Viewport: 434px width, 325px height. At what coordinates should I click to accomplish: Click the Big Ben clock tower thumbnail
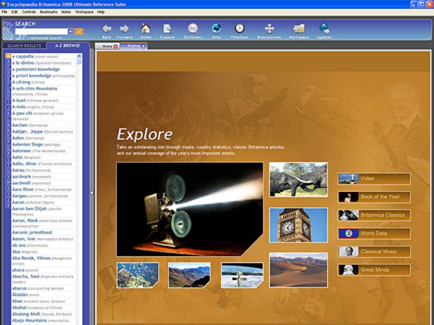pos(298,225)
